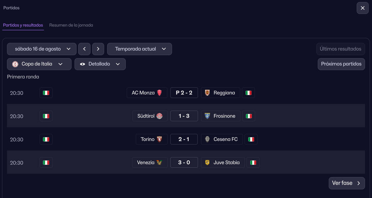Click the Torino club crest

pyautogui.click(x=160, y=139)
